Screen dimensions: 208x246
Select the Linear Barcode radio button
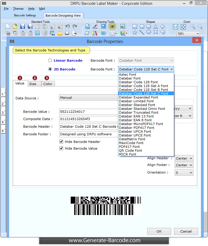50,60
